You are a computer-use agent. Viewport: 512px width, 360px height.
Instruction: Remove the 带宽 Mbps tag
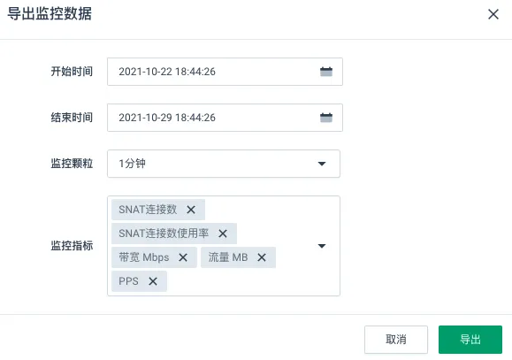pos(183,257)
